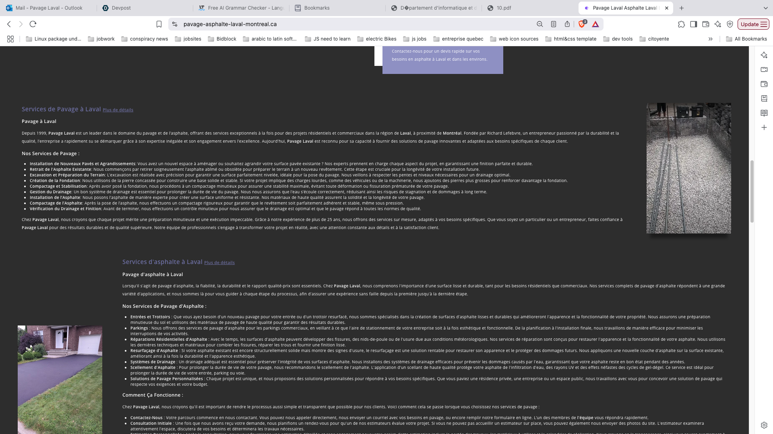The width and height of the screenshot is (773, 434).
Task: Expand hidden bookmarks overflow chevron
Action: click(x=711, y=39)
